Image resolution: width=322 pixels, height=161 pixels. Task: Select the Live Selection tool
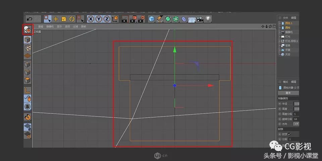coord(47,19)
